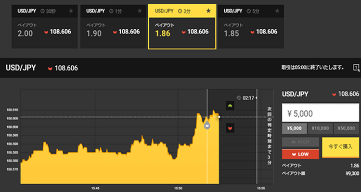This screenshot has width=361, height=192.
Task: Click the star on the 5分 card
Action: point(277,11)
